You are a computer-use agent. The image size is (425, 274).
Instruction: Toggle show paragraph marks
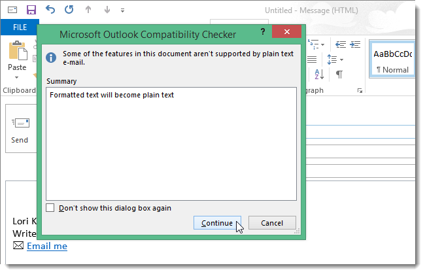(x=339, y=74)
